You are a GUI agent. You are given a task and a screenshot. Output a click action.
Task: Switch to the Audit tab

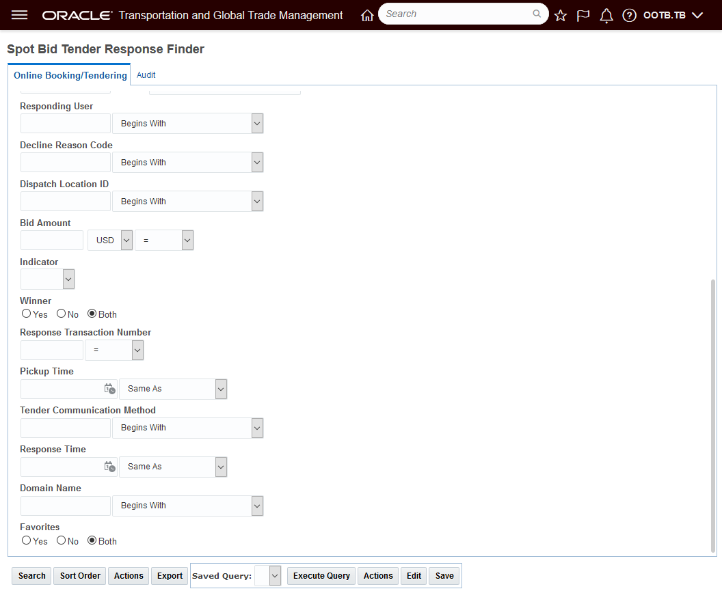[x=146, y=75]
